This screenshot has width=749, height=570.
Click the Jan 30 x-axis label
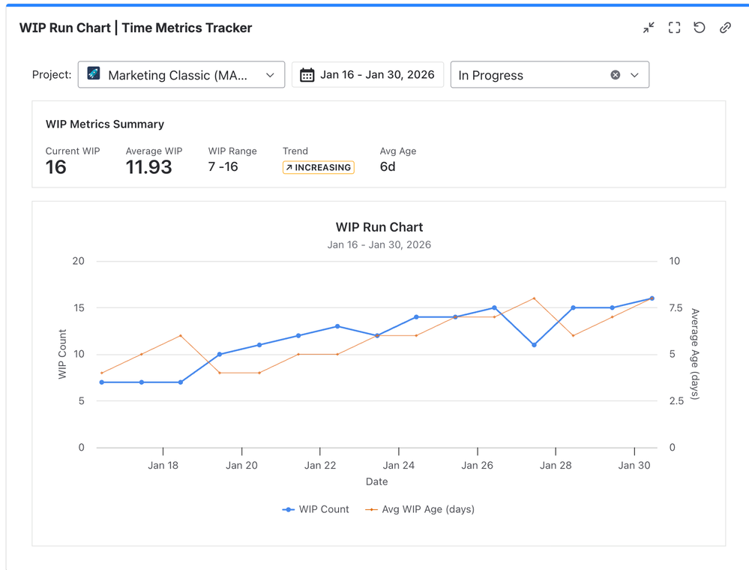point(634,465)
